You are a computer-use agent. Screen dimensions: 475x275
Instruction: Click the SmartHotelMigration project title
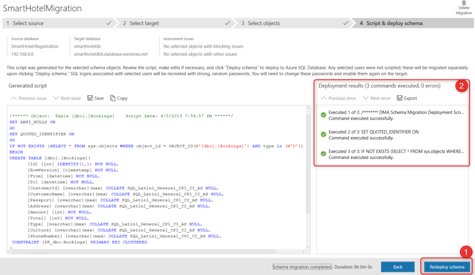[x=42, y=8]
